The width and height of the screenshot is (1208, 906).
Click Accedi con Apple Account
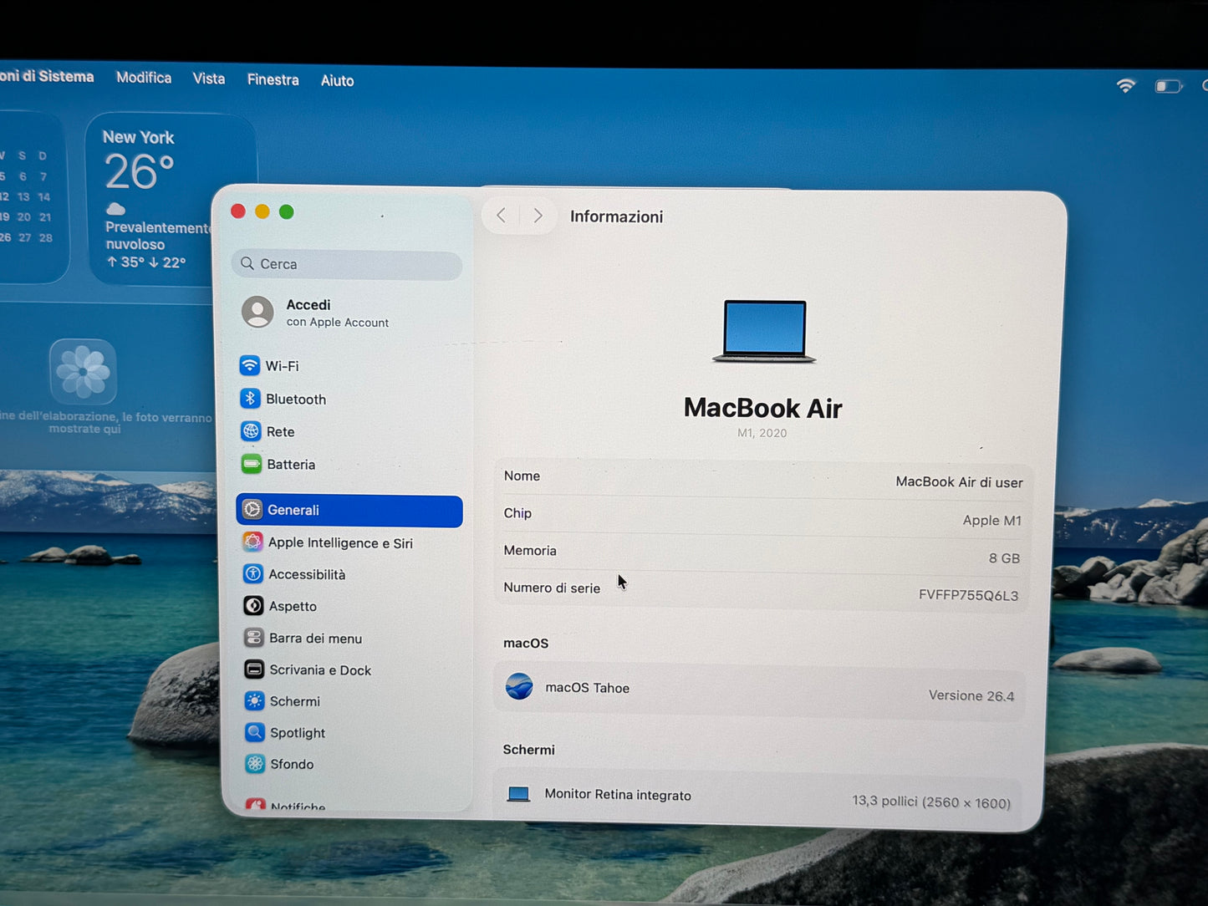(337, 313)
